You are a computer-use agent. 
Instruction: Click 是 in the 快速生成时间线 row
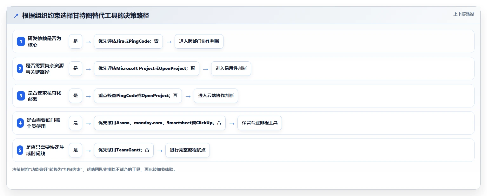coord(76,150)
